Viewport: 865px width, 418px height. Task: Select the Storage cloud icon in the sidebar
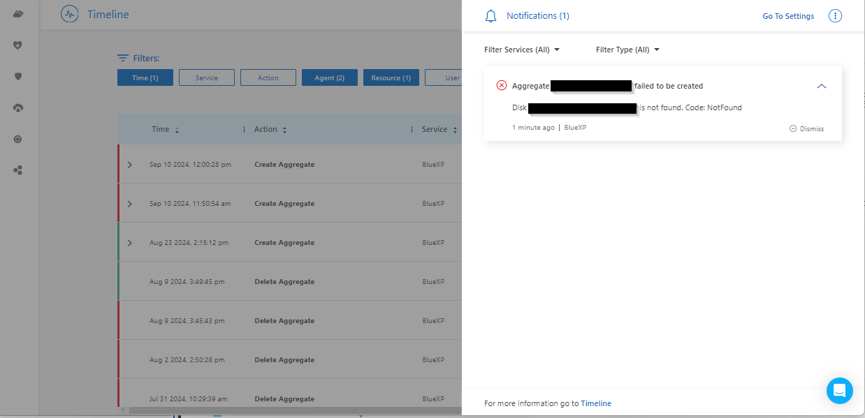click(x=19, y=13)
